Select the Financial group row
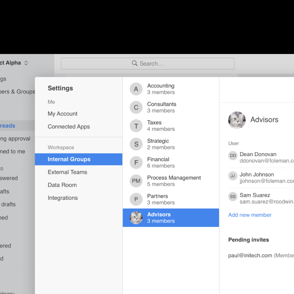 171,162
